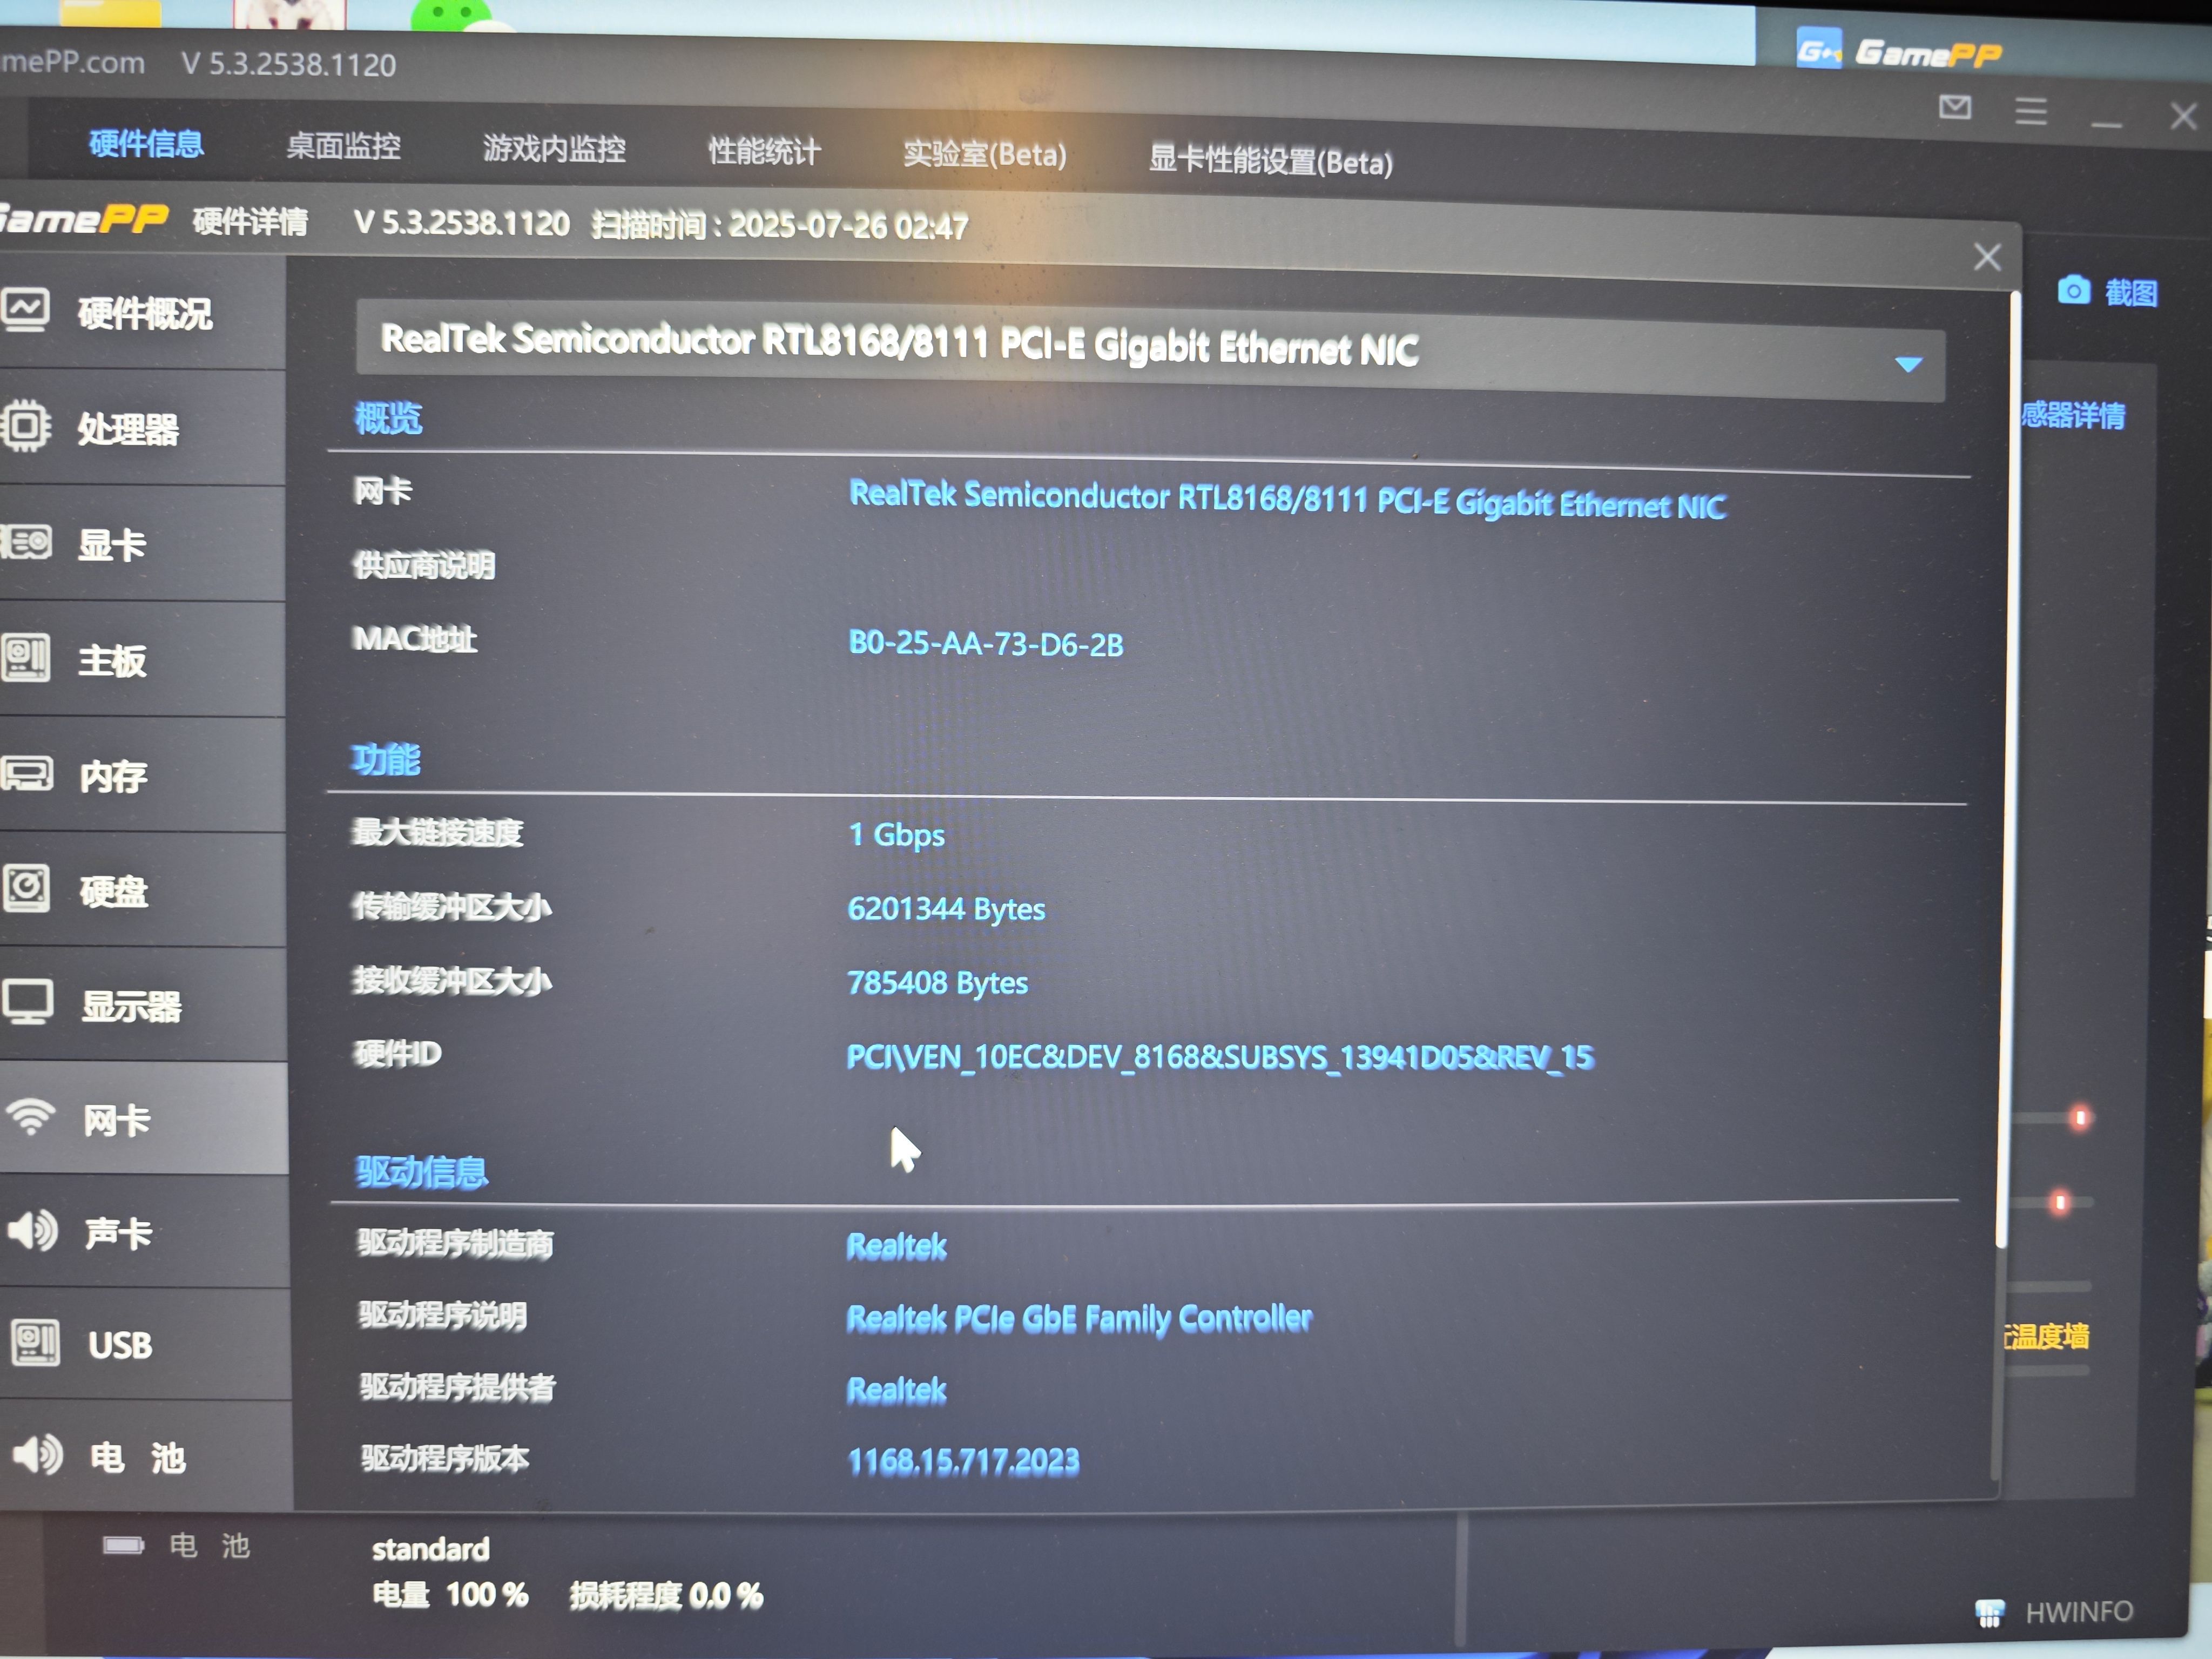Select the processor chip icon

pos(25,427)
